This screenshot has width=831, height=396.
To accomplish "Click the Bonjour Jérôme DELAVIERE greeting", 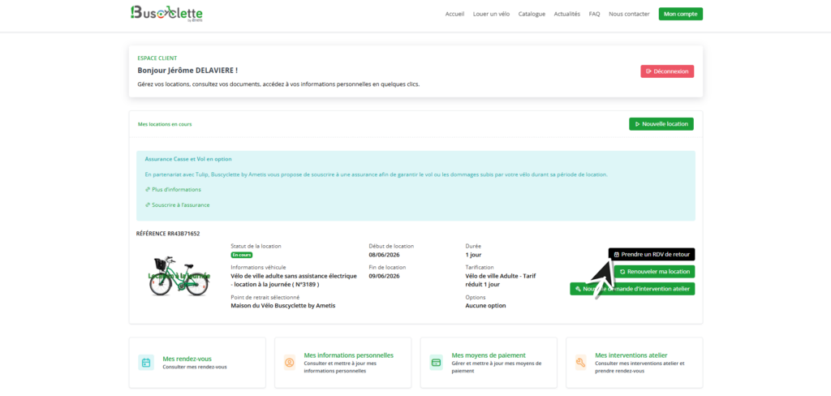I will 187,70.
